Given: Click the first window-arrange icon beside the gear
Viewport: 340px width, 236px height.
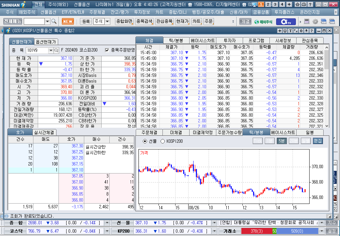Looking at the screenshot, I should click(324, 21).
